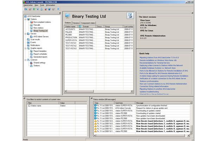
Task: Click down scroll arrow of Status window
Action: coord(191,133)
